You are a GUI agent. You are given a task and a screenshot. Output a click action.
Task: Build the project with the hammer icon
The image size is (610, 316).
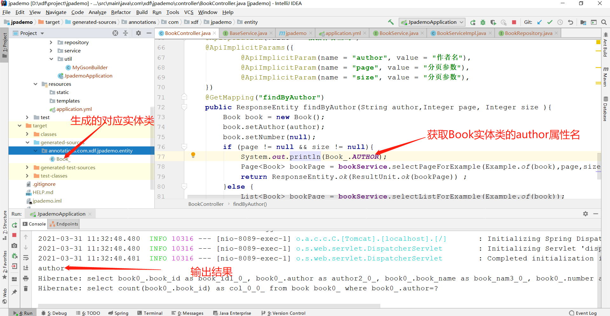(391, 22)
